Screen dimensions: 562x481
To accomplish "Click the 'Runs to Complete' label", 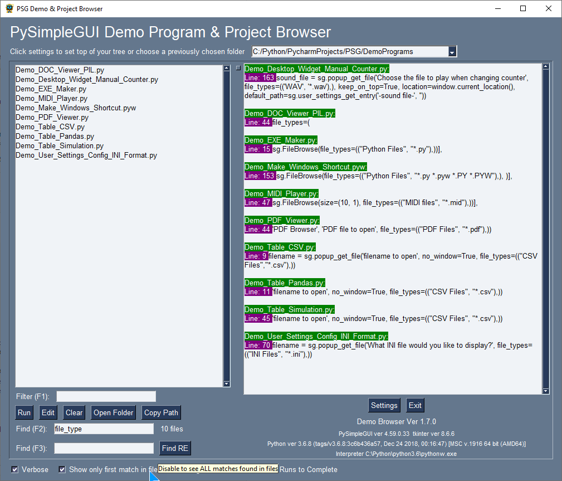I will [309, 469].
